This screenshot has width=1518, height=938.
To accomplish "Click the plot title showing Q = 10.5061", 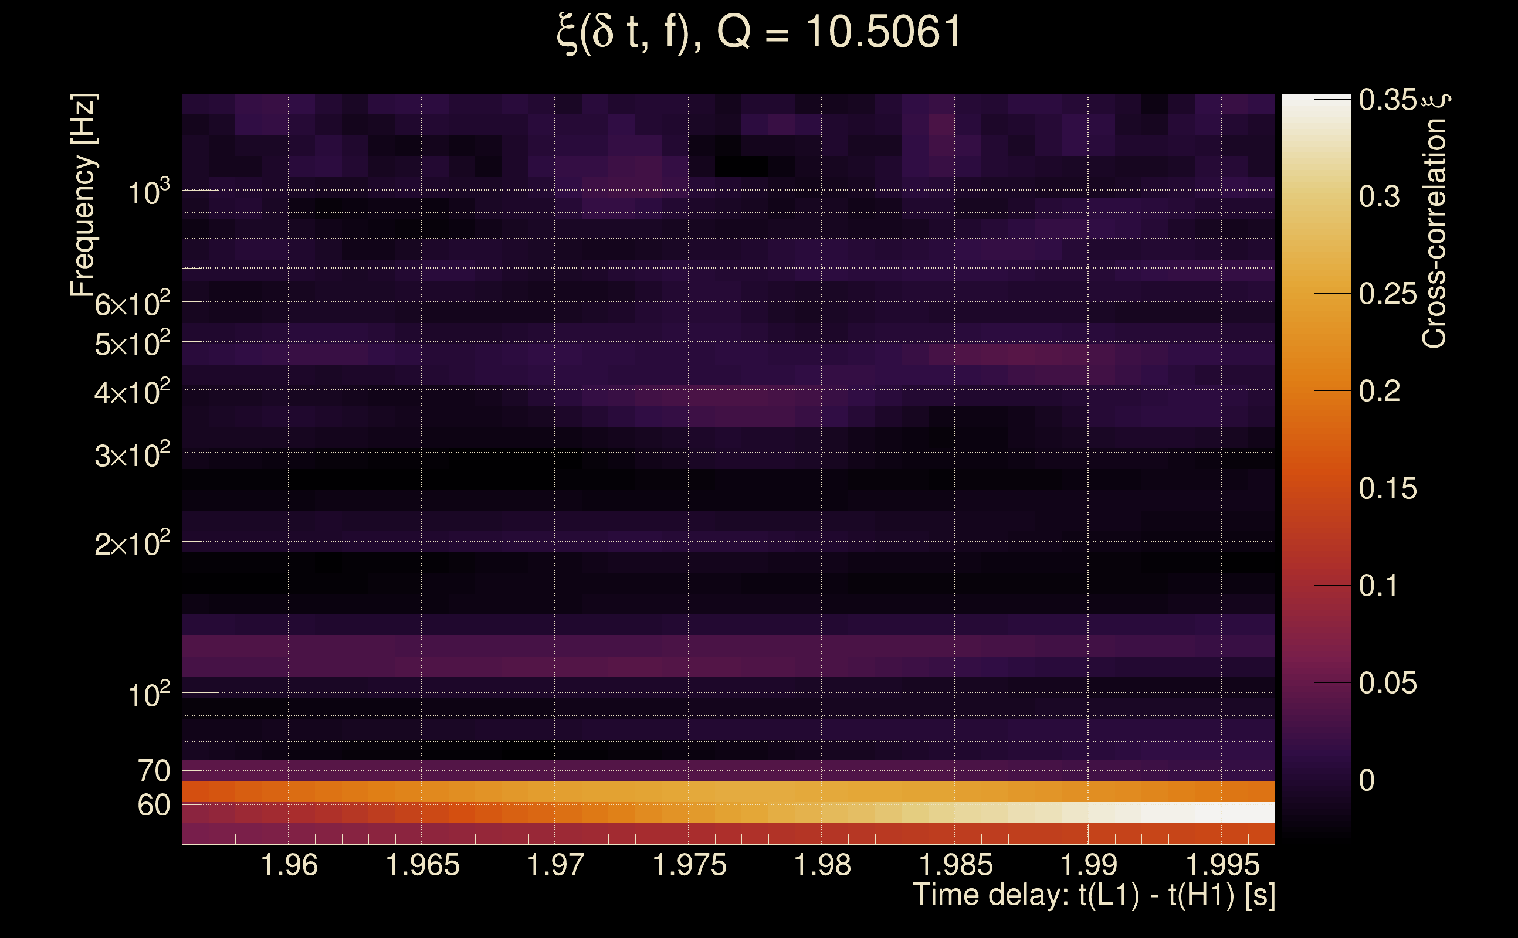I will (x=758, y=32).
